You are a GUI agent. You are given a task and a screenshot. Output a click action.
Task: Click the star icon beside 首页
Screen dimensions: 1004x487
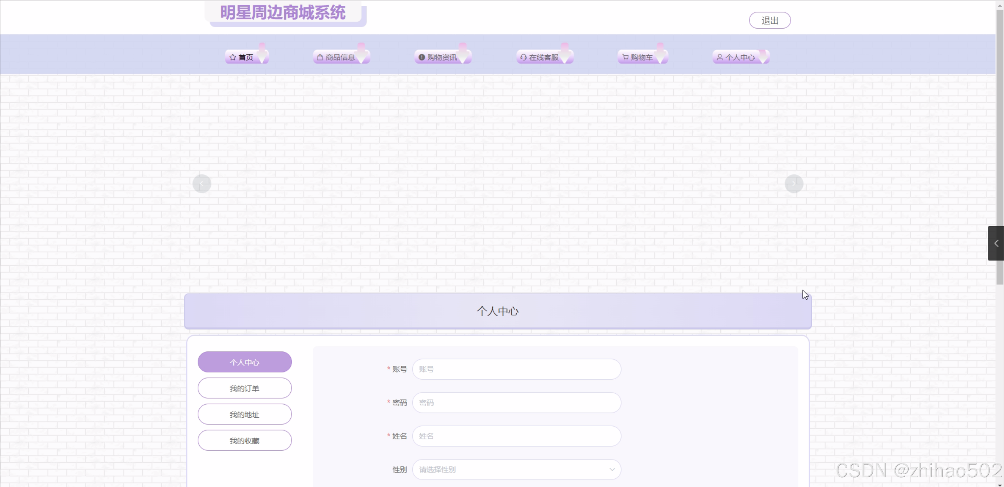pos(233,58)
